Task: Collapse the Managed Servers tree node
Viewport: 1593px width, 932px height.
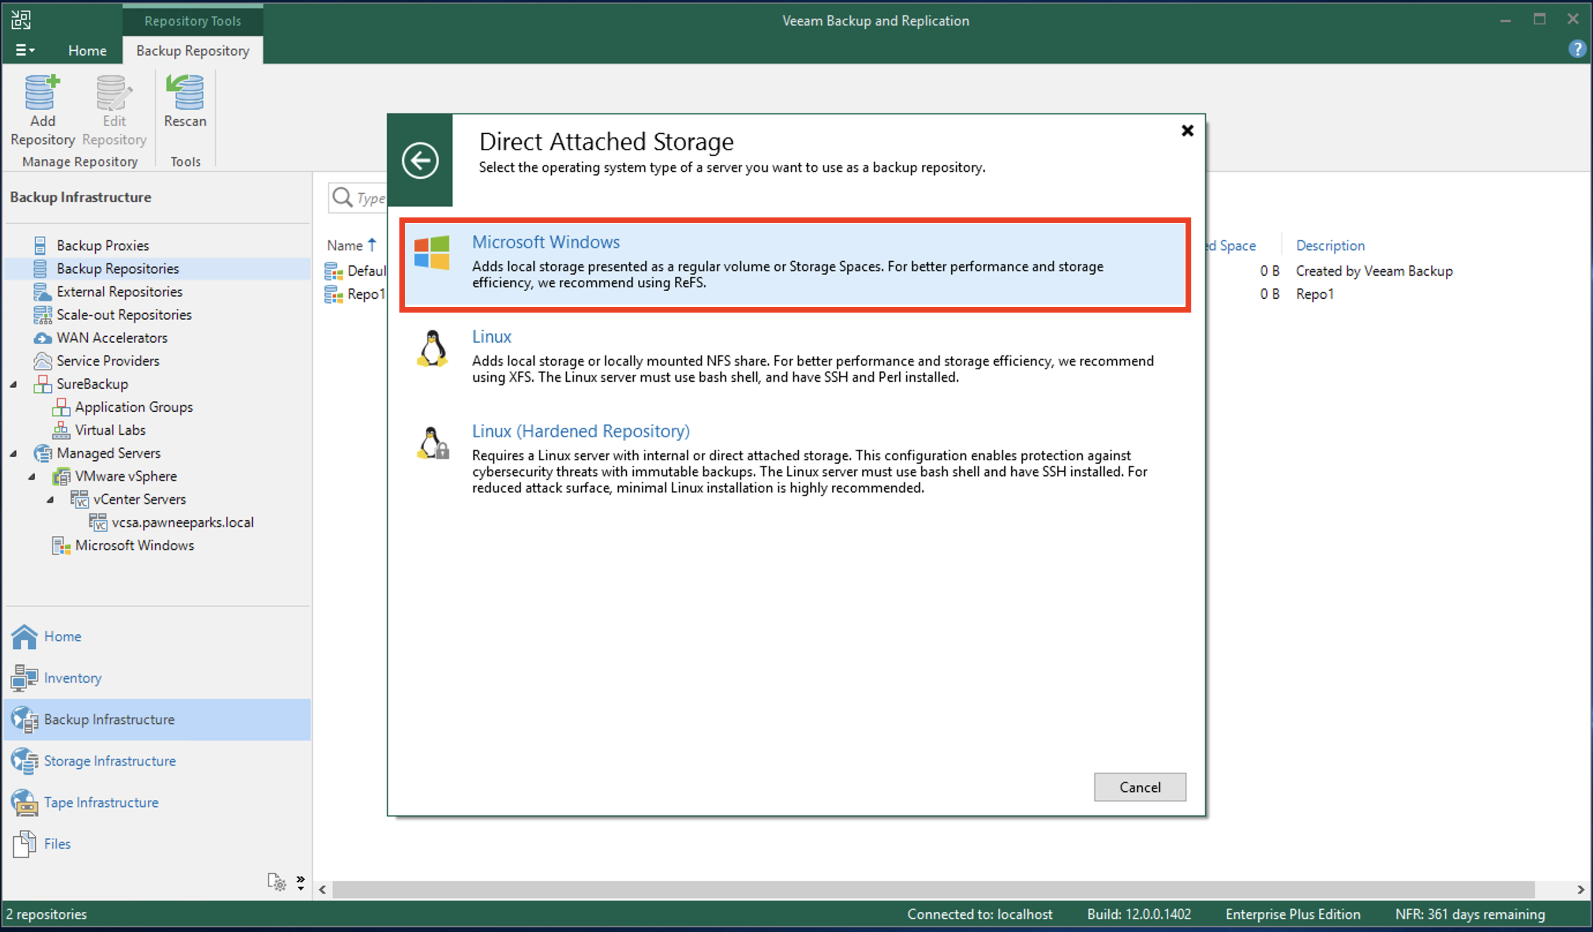Action: tap(14, 454)
